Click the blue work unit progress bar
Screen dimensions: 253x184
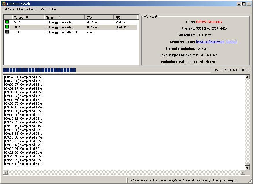(x=107, y=70)
